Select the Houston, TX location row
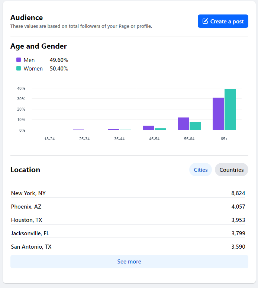This screenshot has width=258, height=288. point(128,220)
